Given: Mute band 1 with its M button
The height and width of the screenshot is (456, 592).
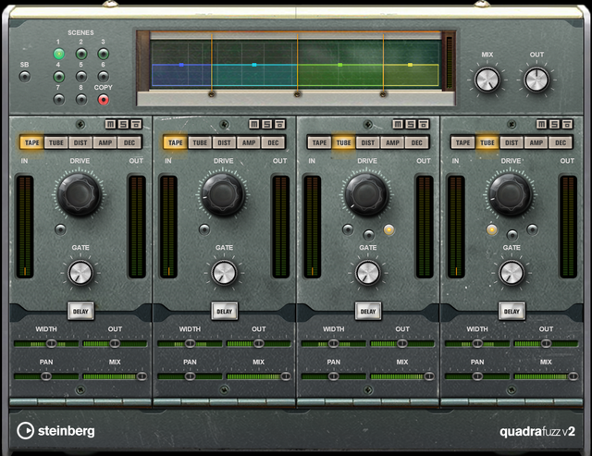Looking at the screenshot, I should pos(110,124).
